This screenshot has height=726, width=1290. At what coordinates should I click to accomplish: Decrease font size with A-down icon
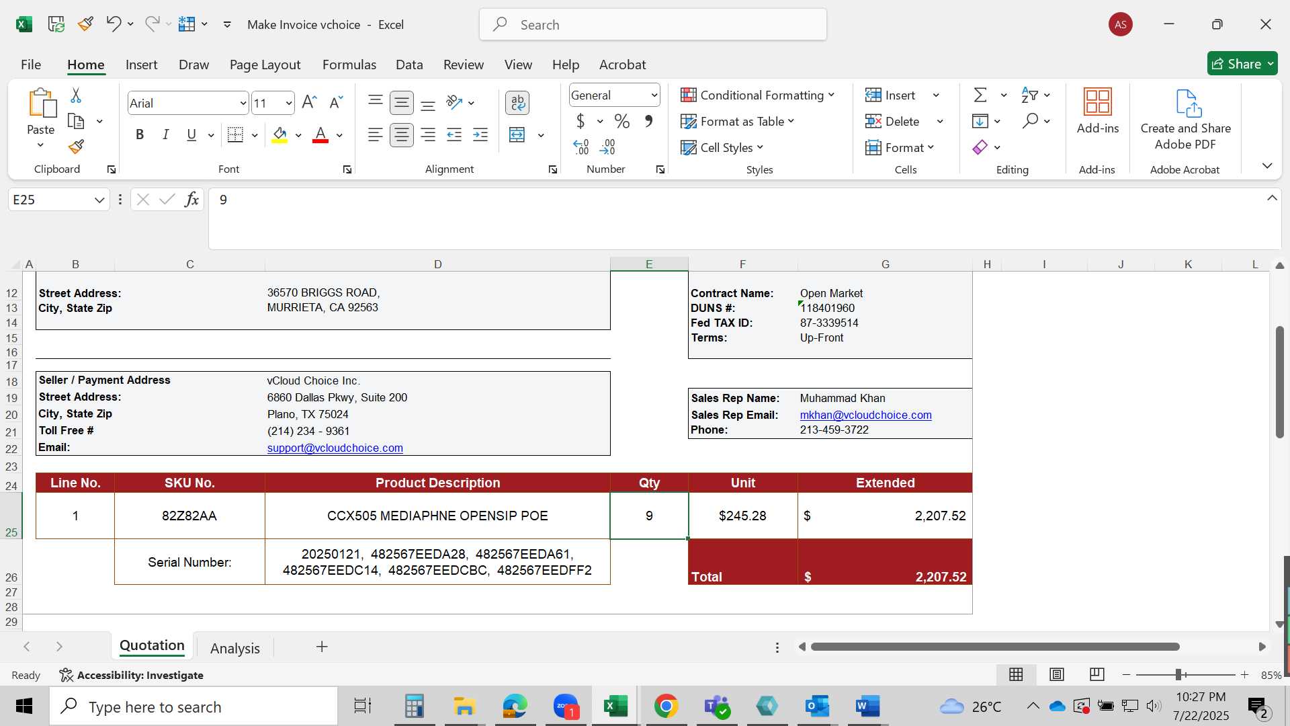coord(336,103)
